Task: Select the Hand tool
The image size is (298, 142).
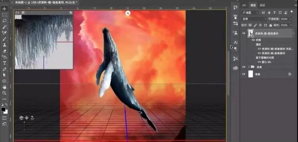Action: click(4, 87)
